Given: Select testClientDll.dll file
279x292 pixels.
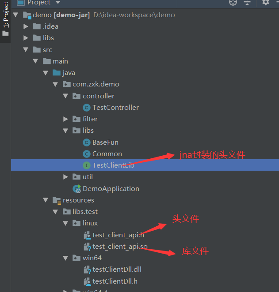Looking at the screenshot, I should (x=117, y=270).
